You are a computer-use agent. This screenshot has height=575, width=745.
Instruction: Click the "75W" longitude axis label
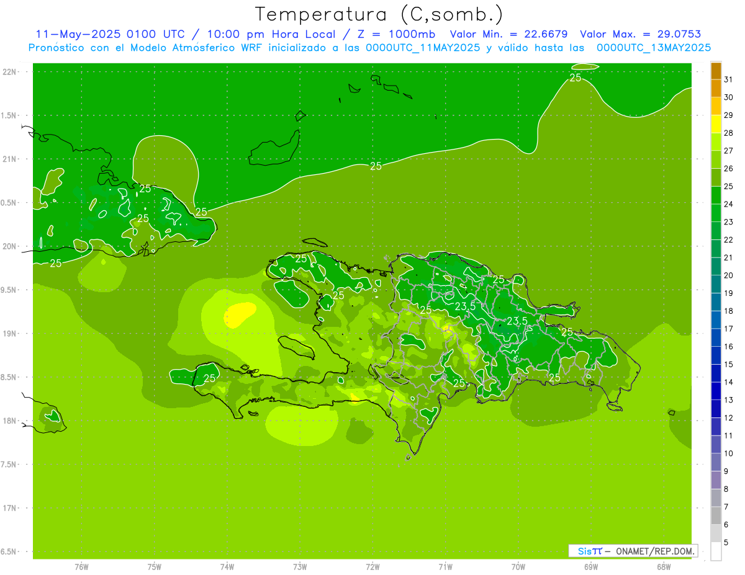[155, 567]
